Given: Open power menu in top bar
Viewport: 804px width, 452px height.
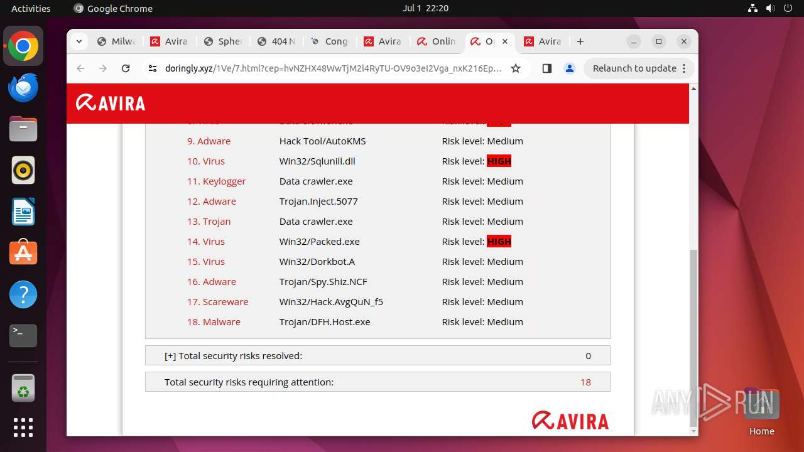Looking at the screenshot, I should click(x=788, y=8).
